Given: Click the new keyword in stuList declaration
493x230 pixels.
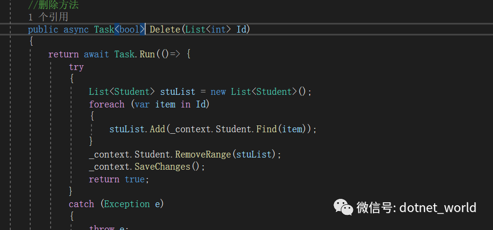Looking at the screenshot, I should [218, 91].
